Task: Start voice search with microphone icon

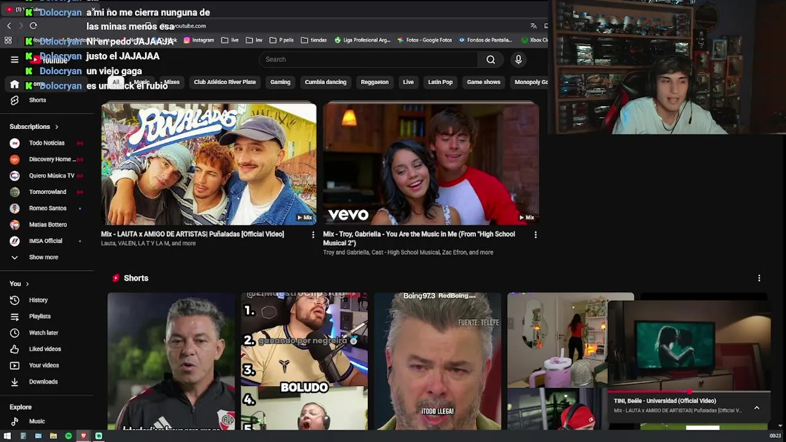Action: pyautogui.click(x=518, y=60)
